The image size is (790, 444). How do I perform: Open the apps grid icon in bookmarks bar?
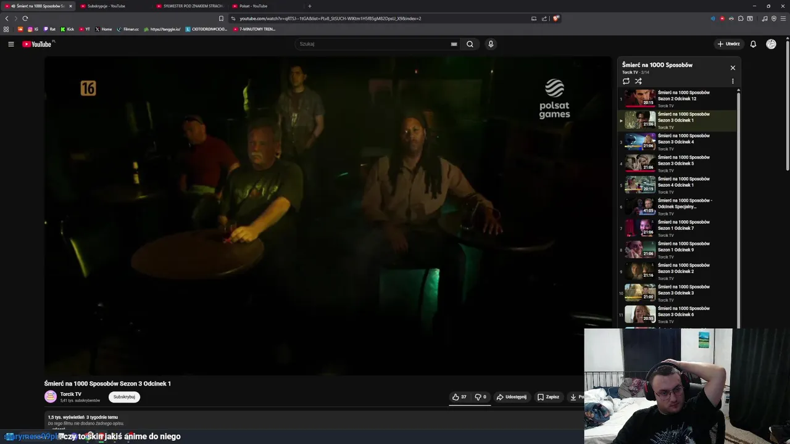[x=6, y=29]
